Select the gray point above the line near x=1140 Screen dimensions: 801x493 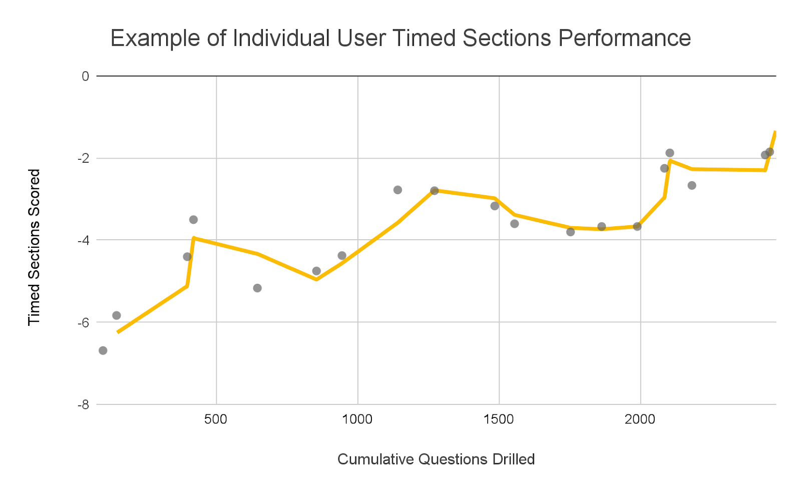pos(397,190)
